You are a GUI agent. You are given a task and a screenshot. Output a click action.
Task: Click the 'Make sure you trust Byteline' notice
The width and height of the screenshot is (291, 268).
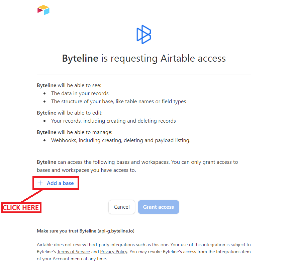[86, 231]
